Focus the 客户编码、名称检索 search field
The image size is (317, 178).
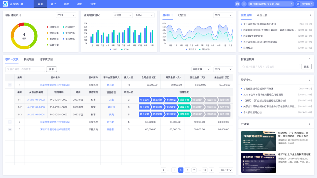[x=25, y=69]
